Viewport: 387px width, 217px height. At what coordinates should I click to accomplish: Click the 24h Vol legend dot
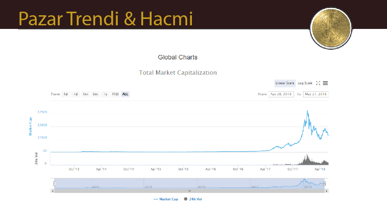[185, 199]
